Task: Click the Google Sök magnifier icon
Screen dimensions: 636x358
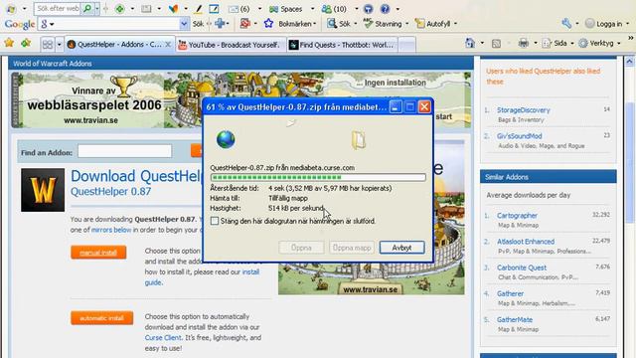Action: click(332, 24)
